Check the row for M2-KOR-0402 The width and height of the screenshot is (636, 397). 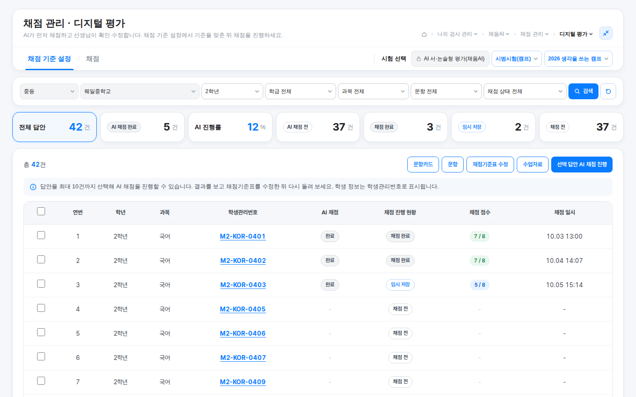pyautogui.click(x=41, y=259)
